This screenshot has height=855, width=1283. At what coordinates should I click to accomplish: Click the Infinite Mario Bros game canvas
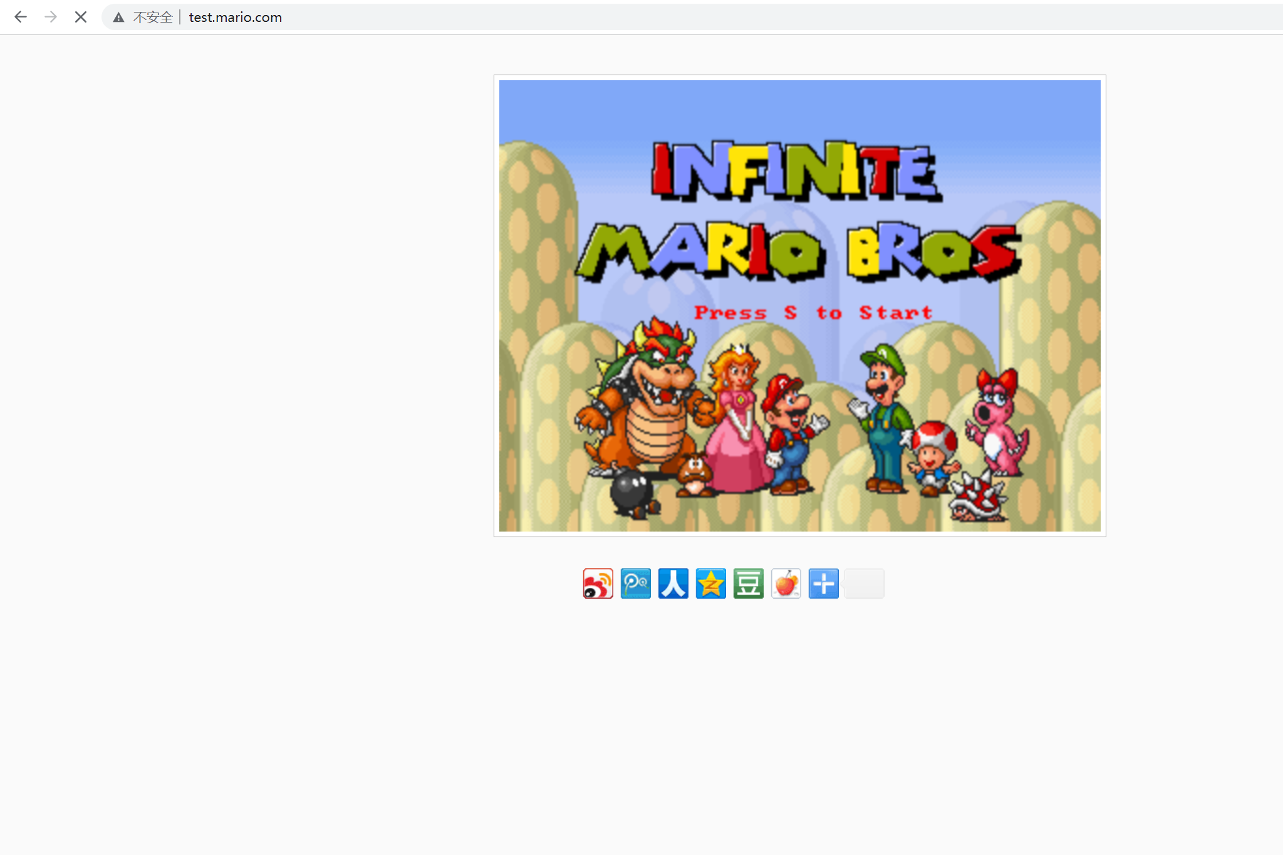pos(800,306)
